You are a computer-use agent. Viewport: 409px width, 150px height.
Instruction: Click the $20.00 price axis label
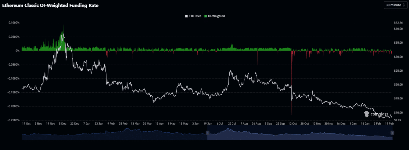[x=399, y=84]
